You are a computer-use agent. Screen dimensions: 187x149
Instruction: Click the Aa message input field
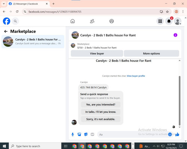point(132,134)
